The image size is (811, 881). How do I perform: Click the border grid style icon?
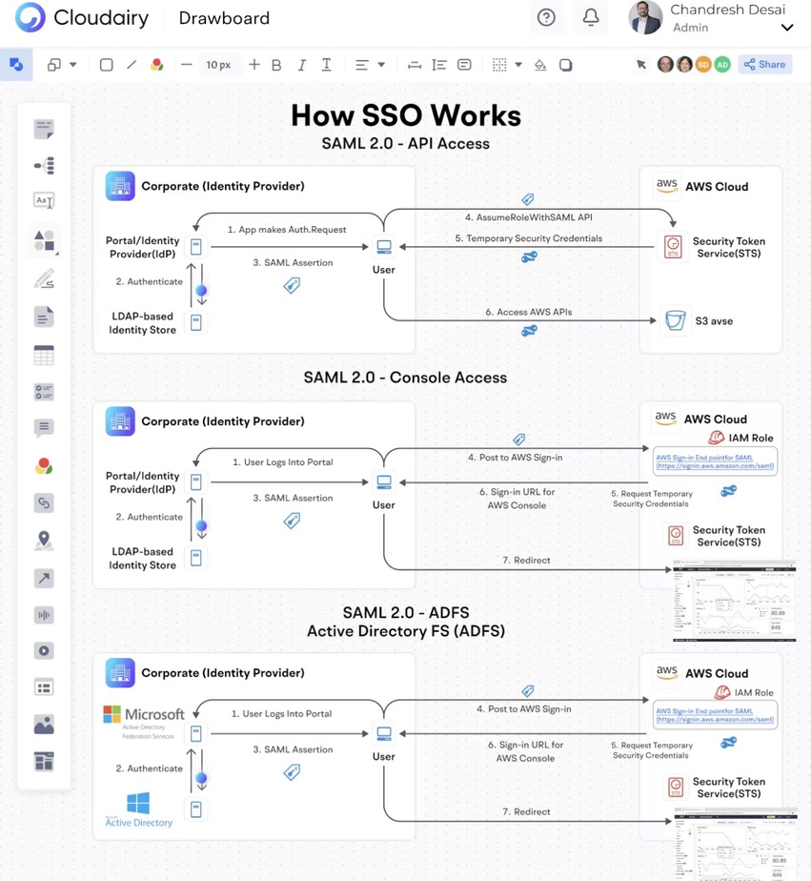point(499,65)
